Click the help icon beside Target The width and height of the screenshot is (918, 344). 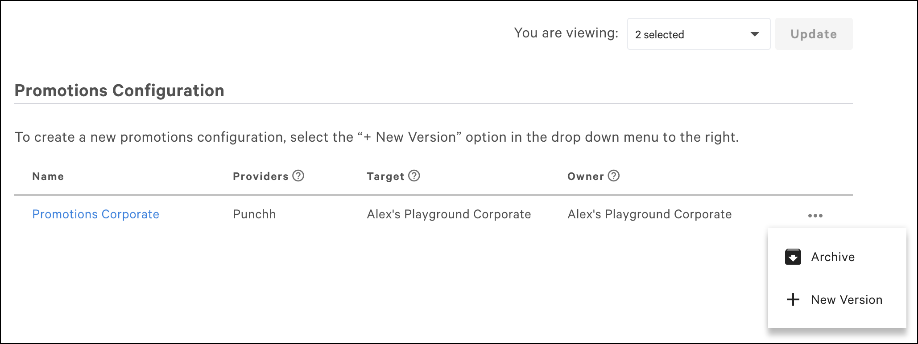point(414,176)
